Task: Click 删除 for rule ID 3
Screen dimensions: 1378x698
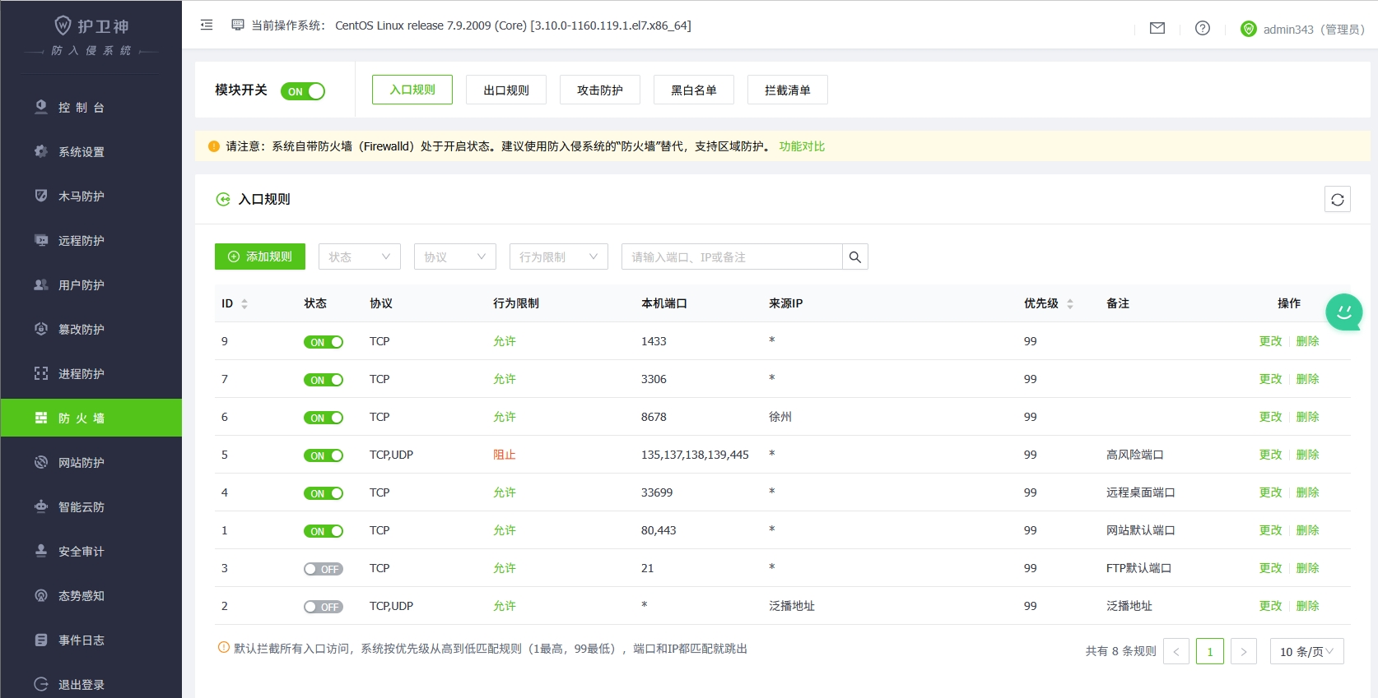Action: [x=1307, y=568]
